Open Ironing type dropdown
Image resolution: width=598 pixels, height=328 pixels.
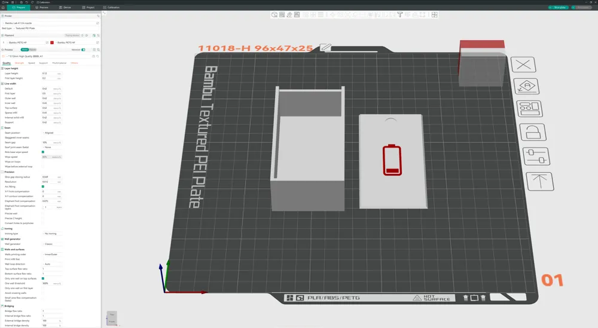tap(52, 234)
